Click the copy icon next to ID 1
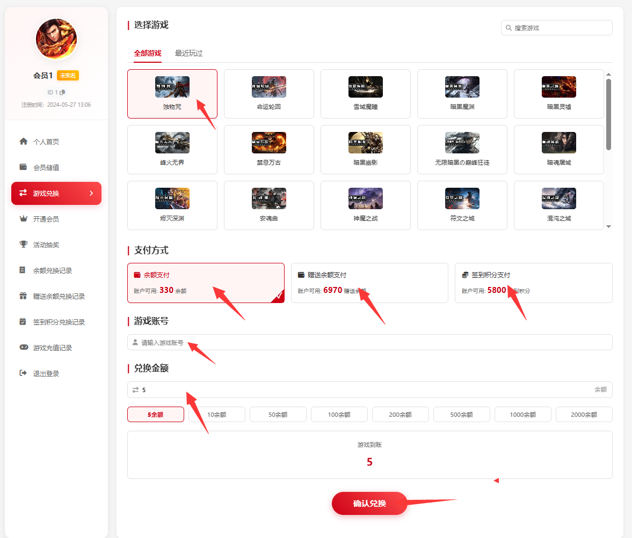The image size is (632, 538). pyautogui.click(x=62, y=92)
